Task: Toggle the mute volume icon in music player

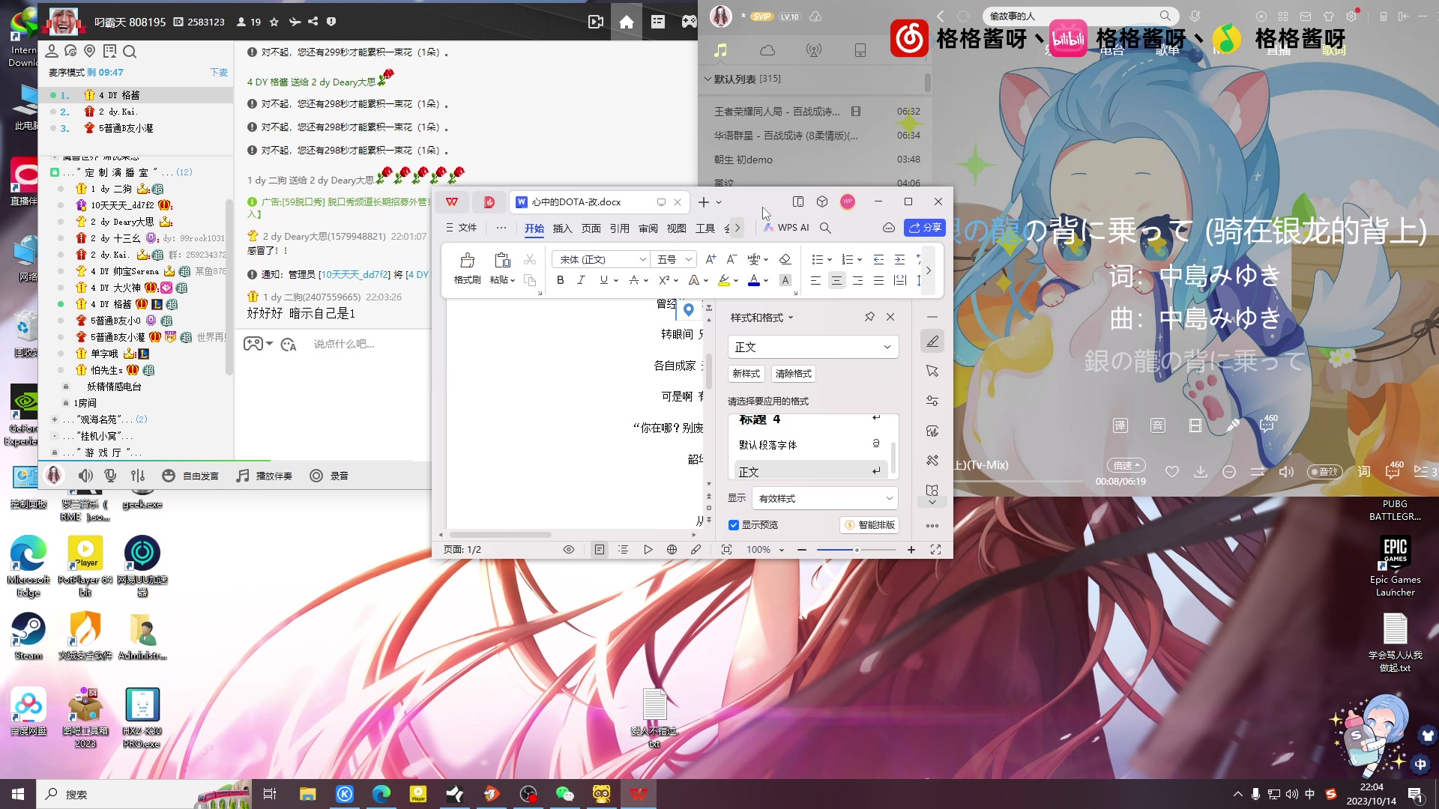Action: click(1286, 471)
